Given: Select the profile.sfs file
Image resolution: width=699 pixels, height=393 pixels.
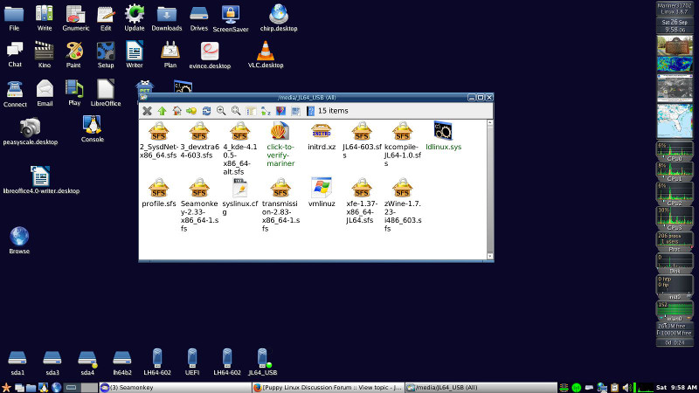Looking at the screenshot, I should (x=159, y=193).
